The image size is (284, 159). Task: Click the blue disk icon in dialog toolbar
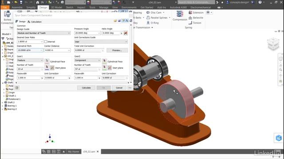119,21
